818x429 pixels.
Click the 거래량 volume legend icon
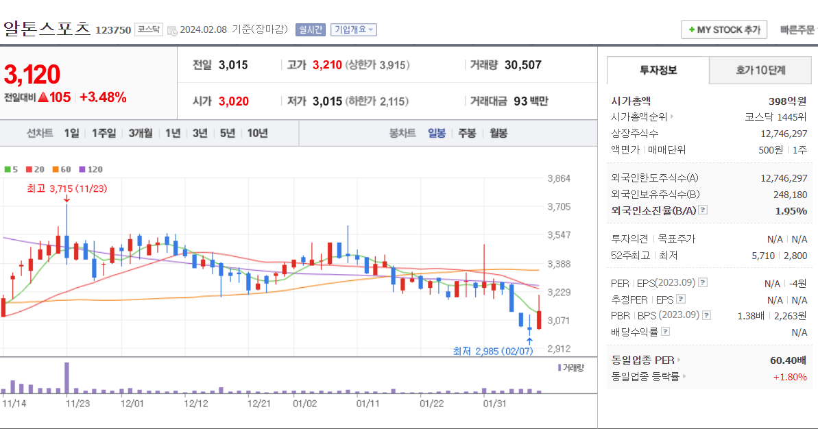(560, 368)
